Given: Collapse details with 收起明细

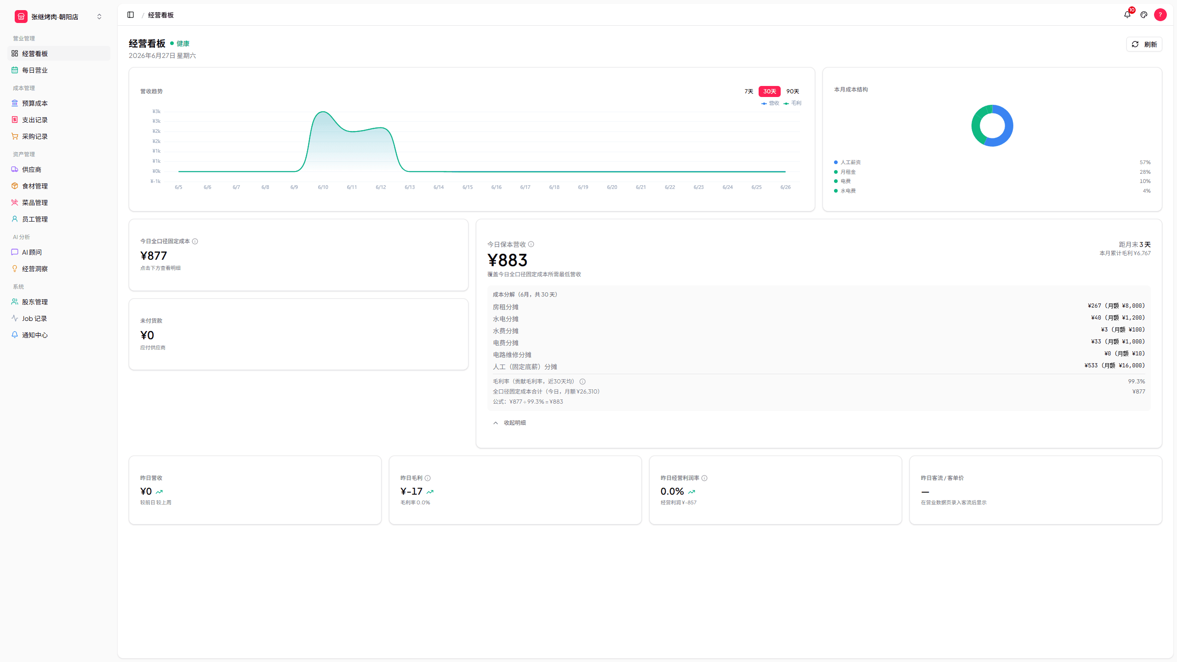Looking at the screenshot, I should (509, 422).
